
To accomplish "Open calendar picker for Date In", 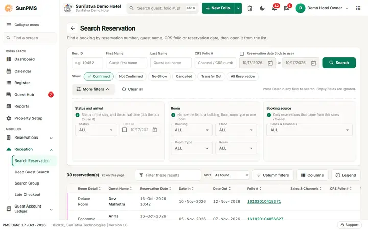I will click(155, 130).
